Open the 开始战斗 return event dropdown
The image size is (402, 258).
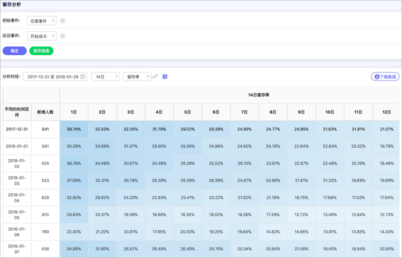pyautogui.click(x=42, y=36)
